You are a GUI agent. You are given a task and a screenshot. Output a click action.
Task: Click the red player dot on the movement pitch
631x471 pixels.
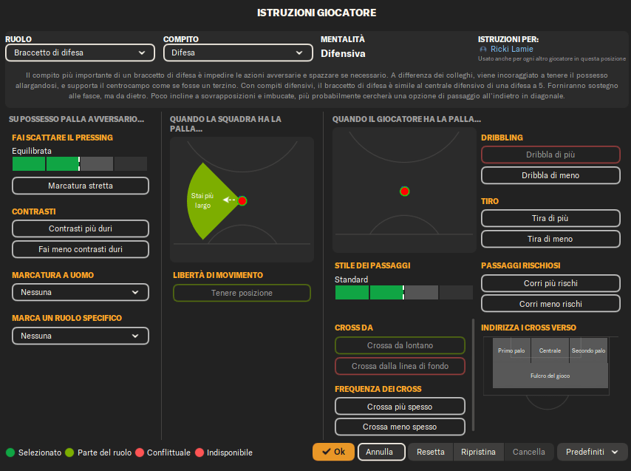coord(242,200)
